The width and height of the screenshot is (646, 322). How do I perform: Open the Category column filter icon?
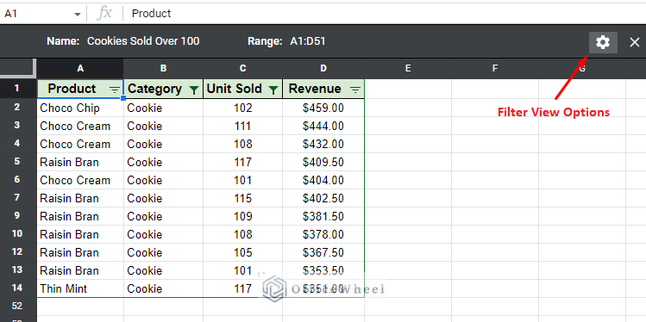point(194,90)
